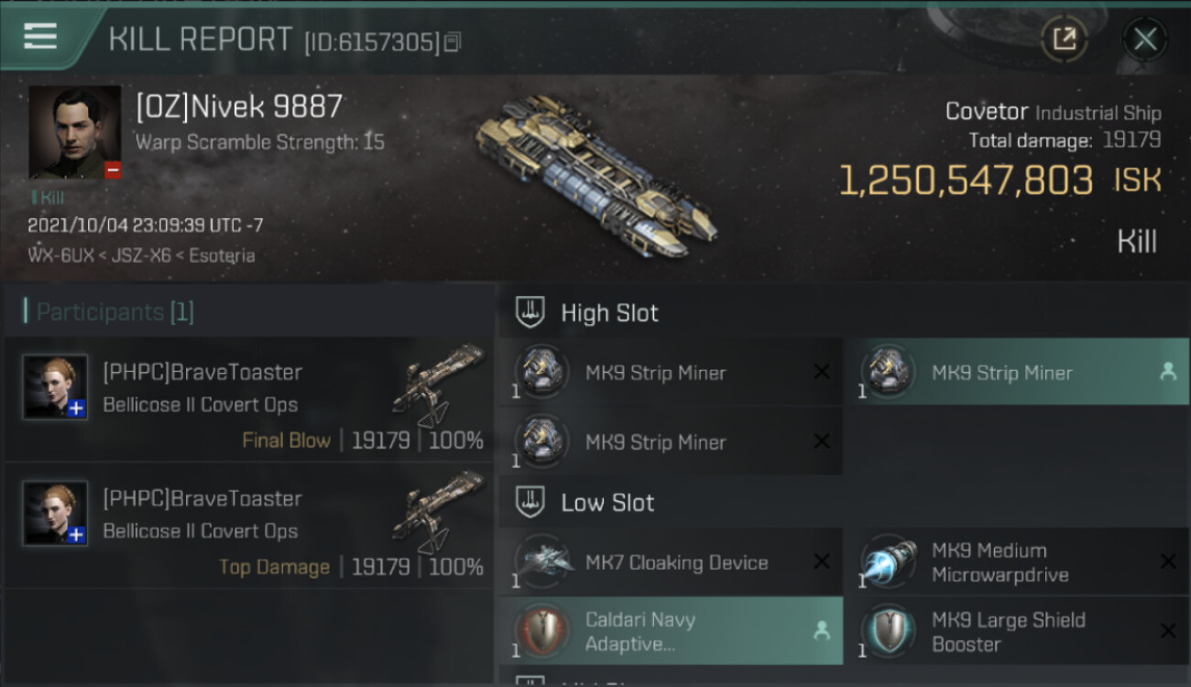The image size is (1191, 687).
Task: Open BraveToaster's Top Damage portrait
Action: [x=56, y=513]
